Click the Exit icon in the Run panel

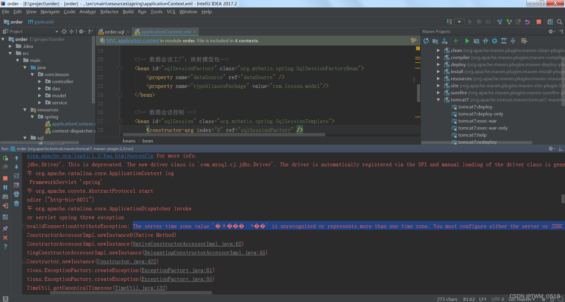5,206
